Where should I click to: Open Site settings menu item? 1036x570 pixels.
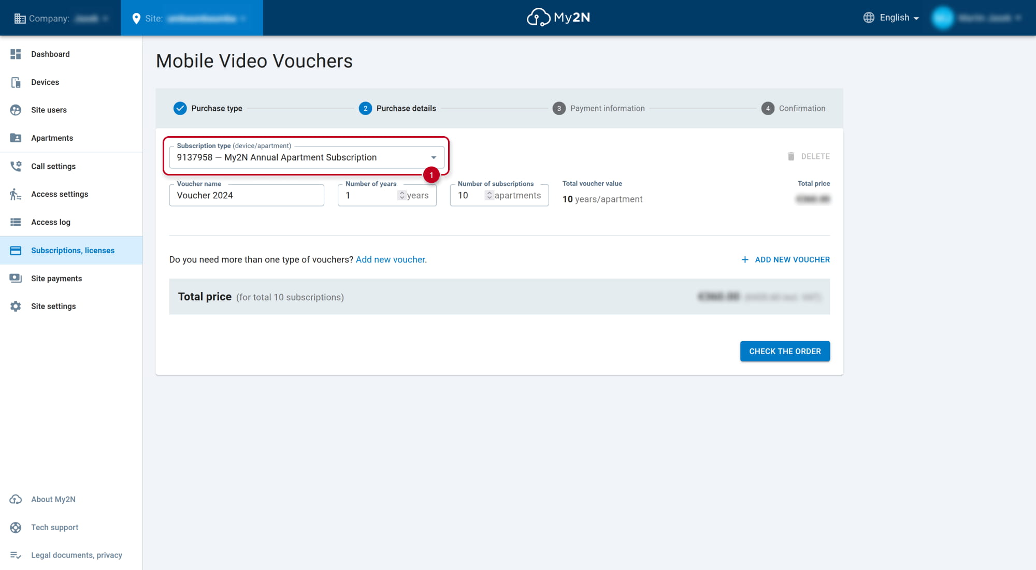(71, 306)
